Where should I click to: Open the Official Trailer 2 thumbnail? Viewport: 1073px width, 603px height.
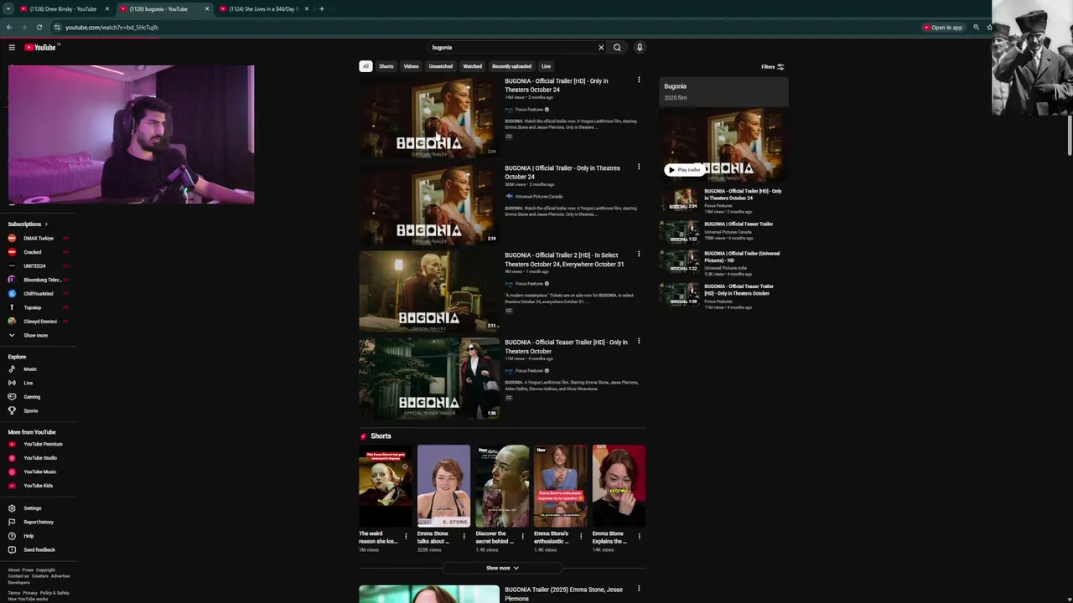pos(429,291)
